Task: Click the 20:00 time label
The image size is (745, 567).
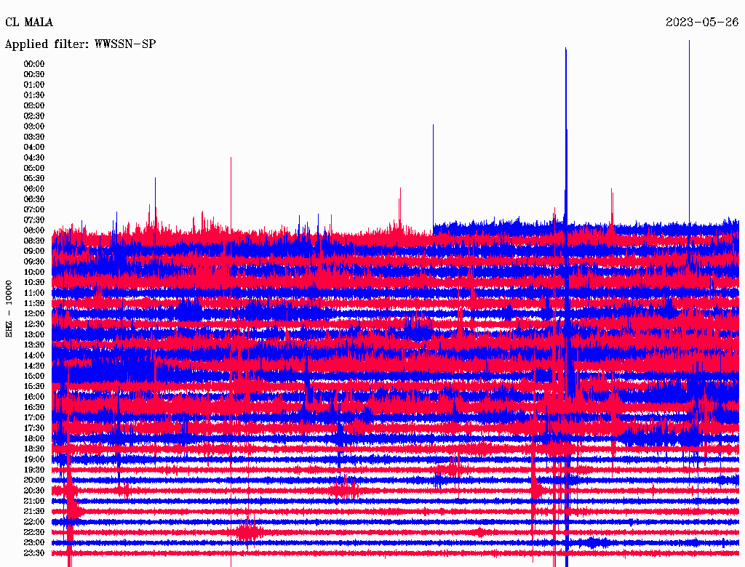Action: tap(34, 480)
